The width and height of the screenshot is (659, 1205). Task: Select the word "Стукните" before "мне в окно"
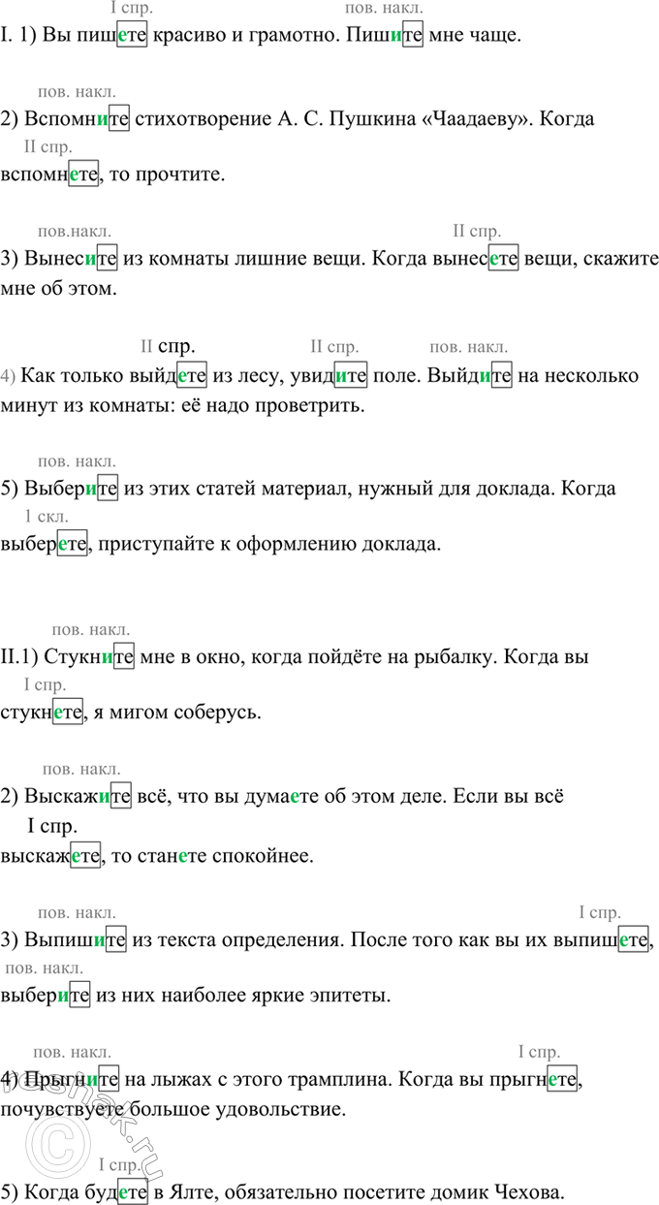(88, 657)
